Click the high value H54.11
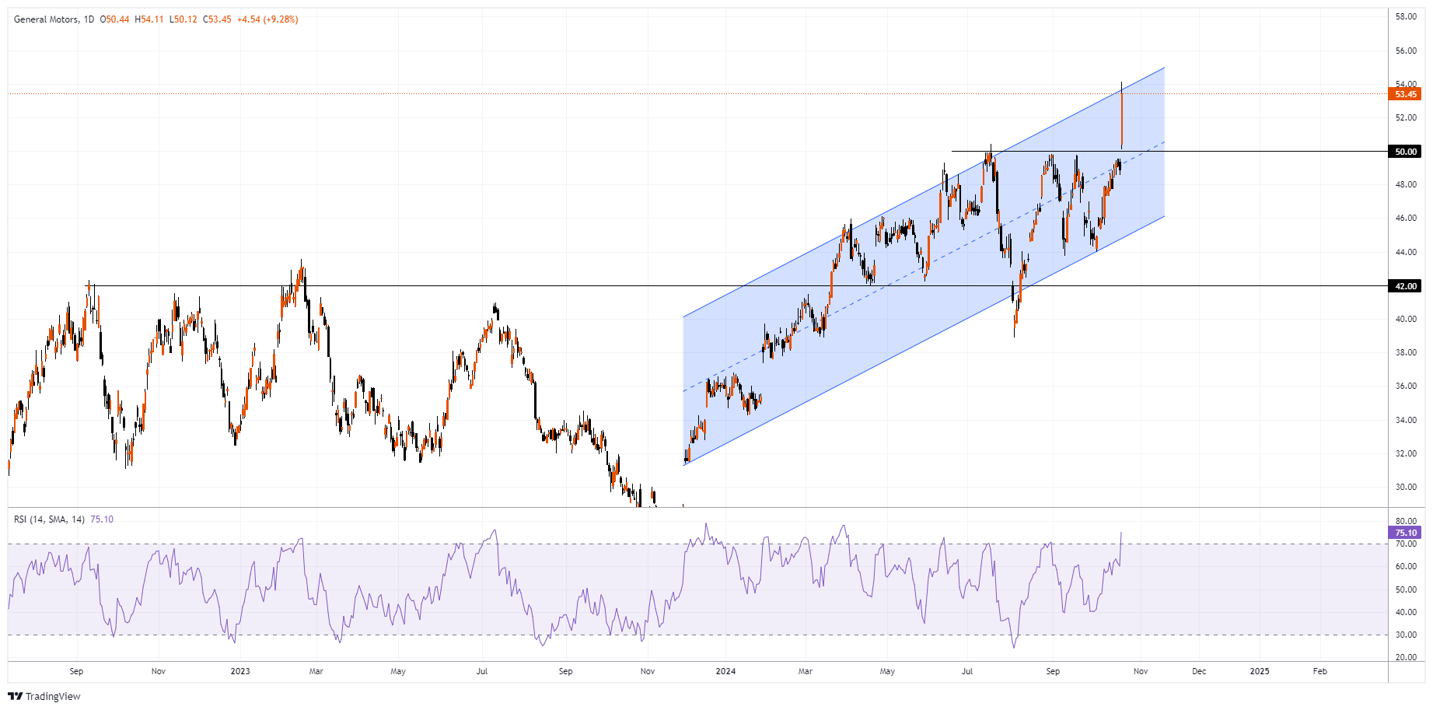Viewport: 1433px width, 710px height. (x=149, y=19)
